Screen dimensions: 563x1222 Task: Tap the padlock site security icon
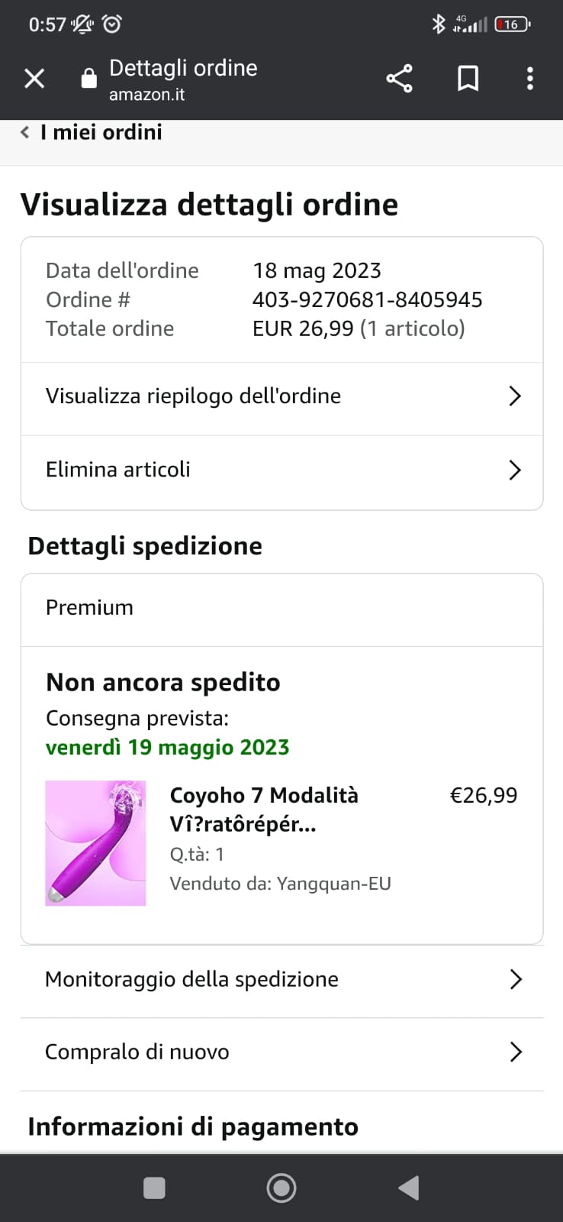(89, 79)
